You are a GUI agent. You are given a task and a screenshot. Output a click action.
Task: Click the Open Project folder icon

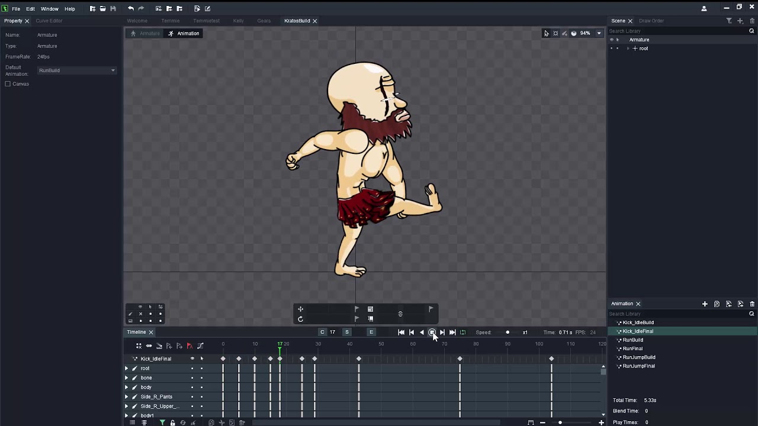[102, 8]
